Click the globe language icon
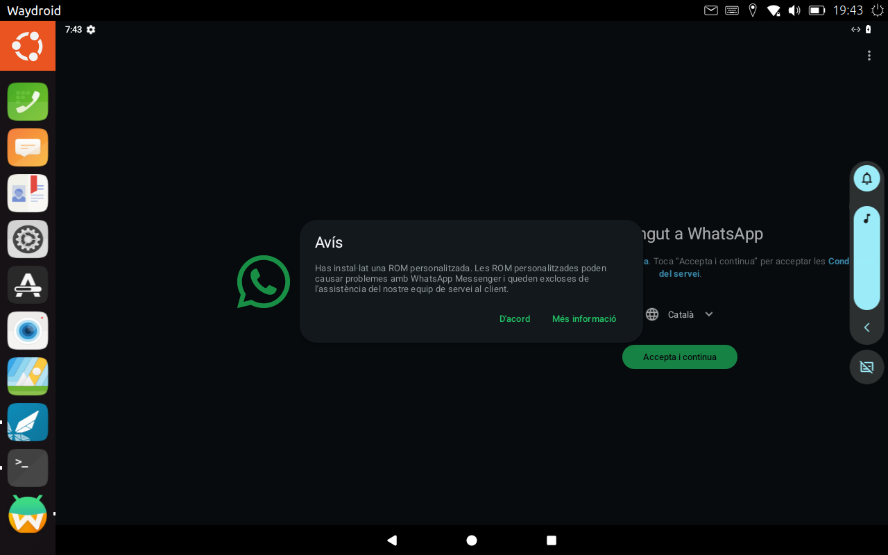 point(652,314)
